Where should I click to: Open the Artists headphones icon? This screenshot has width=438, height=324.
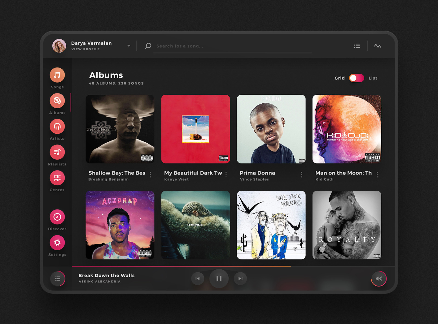point(57,126)
